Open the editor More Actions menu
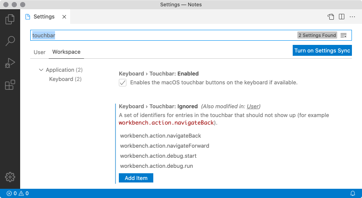362x198 pixels. [352, 17]
